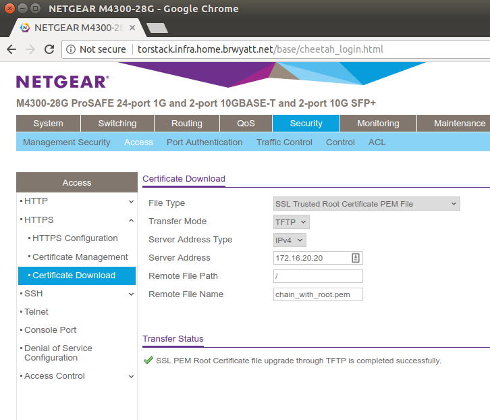This screenshot has width=490, height=420.
Task: Open the ACL submenu item
Action: click(x=377, y=142)
